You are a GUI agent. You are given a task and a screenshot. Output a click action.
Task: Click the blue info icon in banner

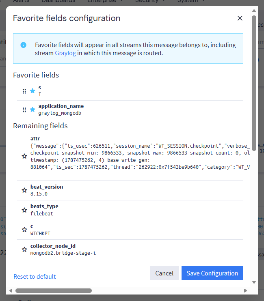coord(24,45)
